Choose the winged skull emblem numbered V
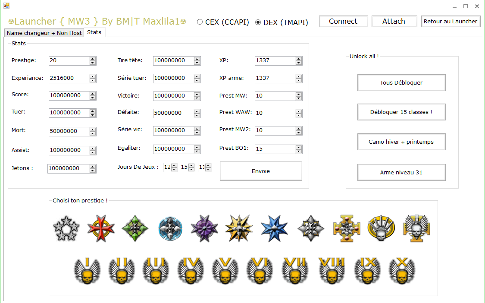This screenshot has height=303, width=485. 225,271
